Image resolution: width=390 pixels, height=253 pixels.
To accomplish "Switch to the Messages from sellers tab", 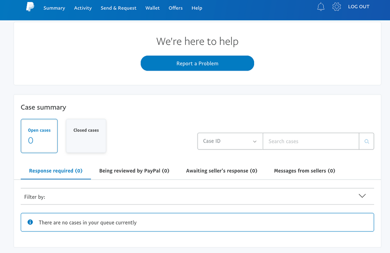I will pos(305,171).
